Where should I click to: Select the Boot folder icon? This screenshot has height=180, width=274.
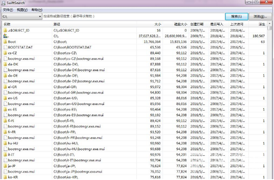coord(5,42)
